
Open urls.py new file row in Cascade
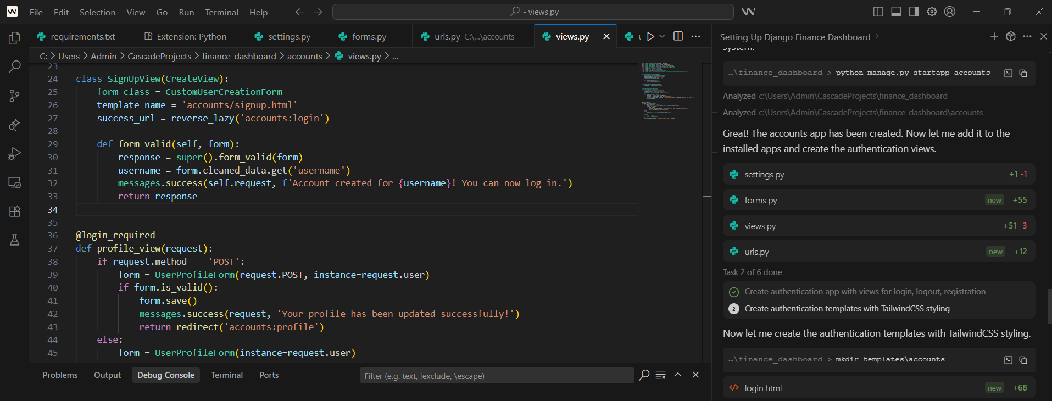[x=879, y=252]
